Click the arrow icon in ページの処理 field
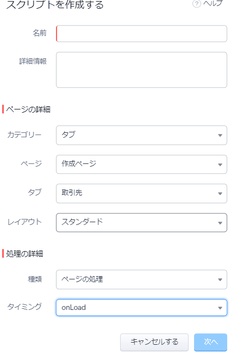Image resolution: width=237 pixels, height=360 pixels. (220, 279)
